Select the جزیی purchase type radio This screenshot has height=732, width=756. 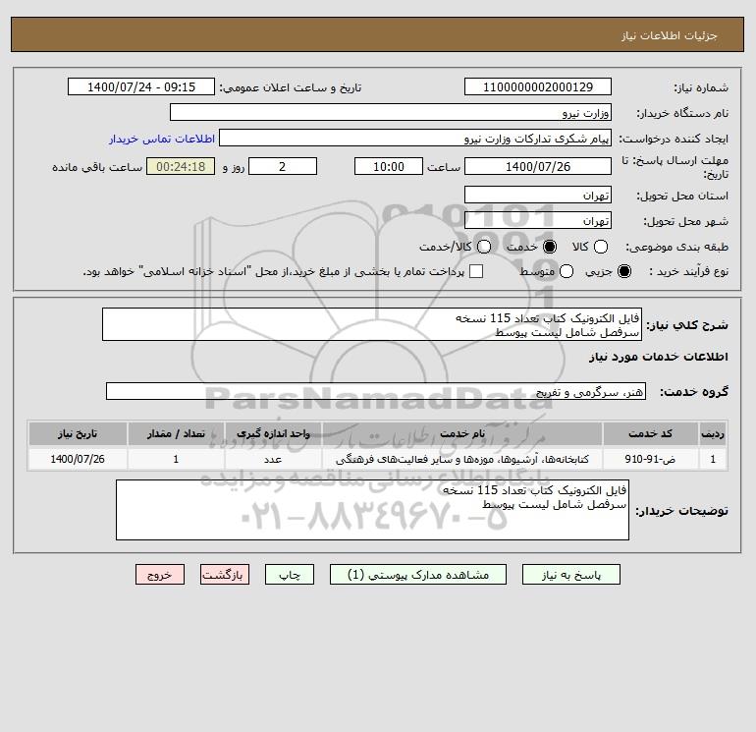[x=623, y=271]
